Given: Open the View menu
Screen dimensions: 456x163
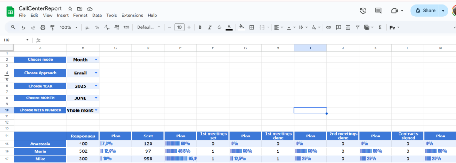Looking at the screenshot, I should (48, 16).
